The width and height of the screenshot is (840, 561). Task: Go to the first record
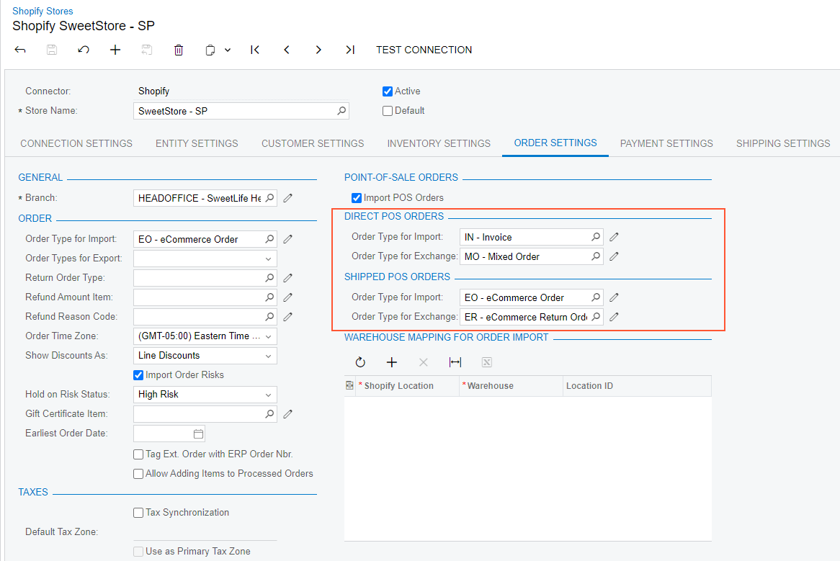pyautogui.click(x=255, y=50)
